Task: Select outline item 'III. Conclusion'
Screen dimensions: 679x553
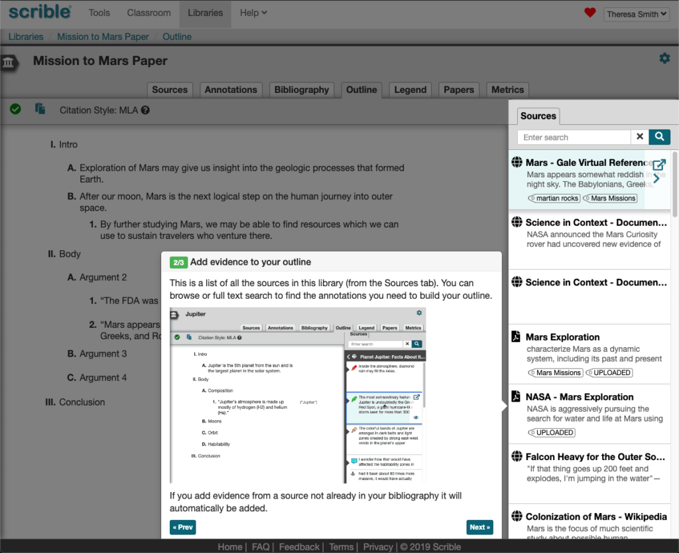Action: (76, 402)
